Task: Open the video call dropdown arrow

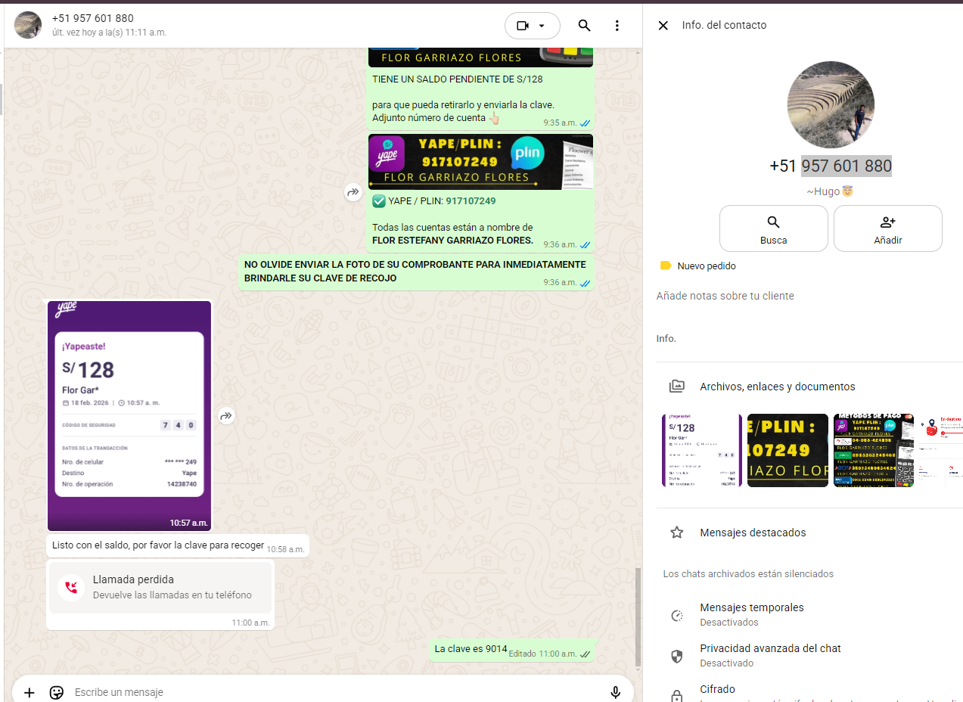Action: click(542, 26)
